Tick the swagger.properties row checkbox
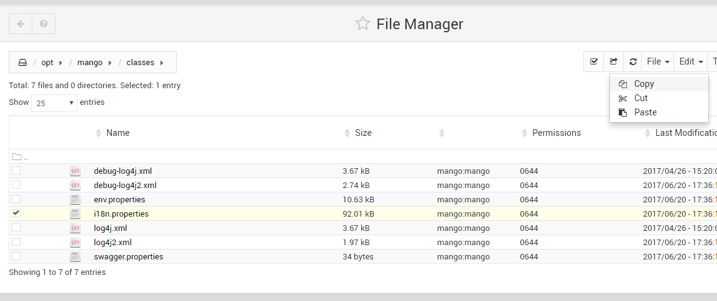 coord(16,256)
